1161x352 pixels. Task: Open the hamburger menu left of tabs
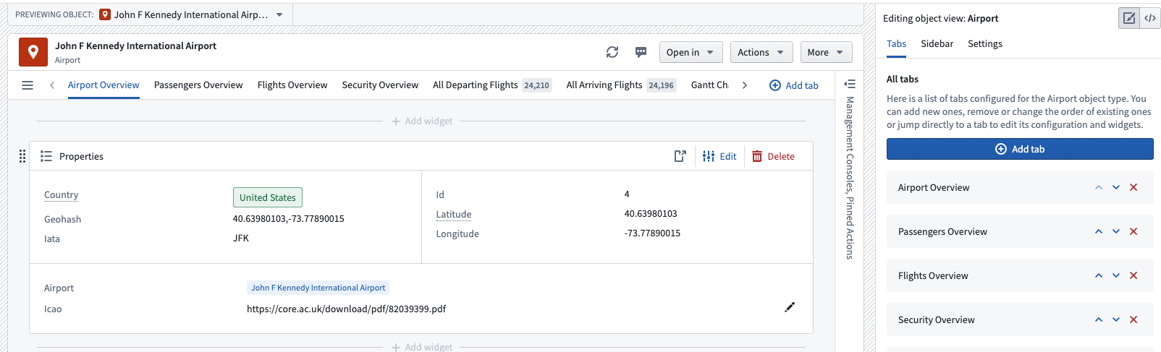coord(28,85)
